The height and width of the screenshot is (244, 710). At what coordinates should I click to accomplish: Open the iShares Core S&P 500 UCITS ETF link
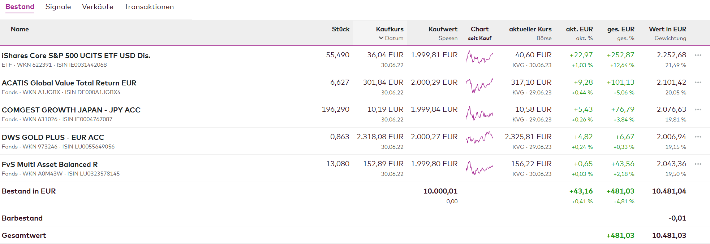click(x=76, y=56)
